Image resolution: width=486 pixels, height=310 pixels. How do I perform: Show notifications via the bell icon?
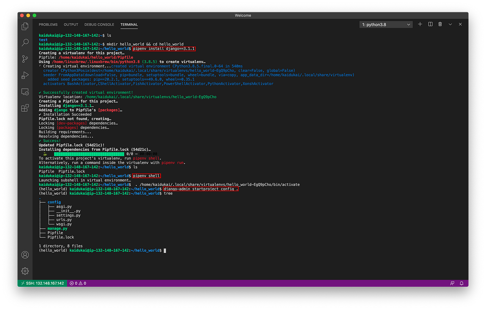[462, 283]
